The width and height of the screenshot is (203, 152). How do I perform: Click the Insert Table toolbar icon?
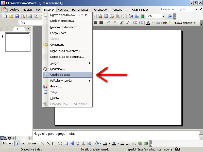106,16
